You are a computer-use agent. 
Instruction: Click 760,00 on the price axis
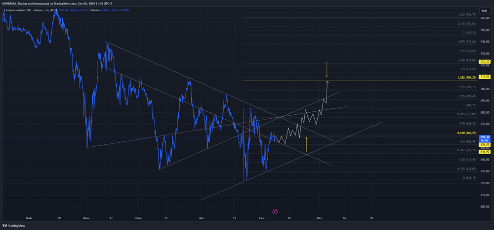tap(485, 18)
